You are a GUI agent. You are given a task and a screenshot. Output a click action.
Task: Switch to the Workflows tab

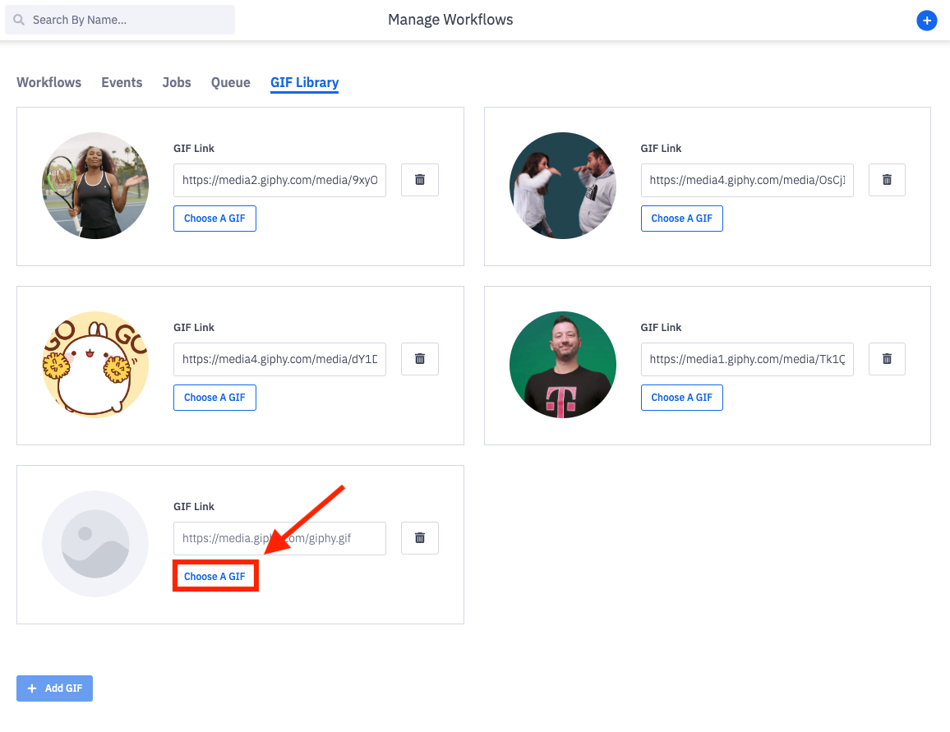click(x=49, y=82)
